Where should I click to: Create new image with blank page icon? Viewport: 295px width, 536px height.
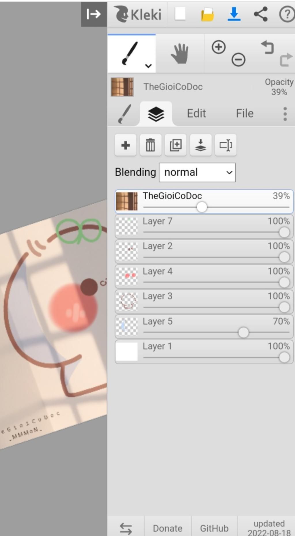click(180, 14)
